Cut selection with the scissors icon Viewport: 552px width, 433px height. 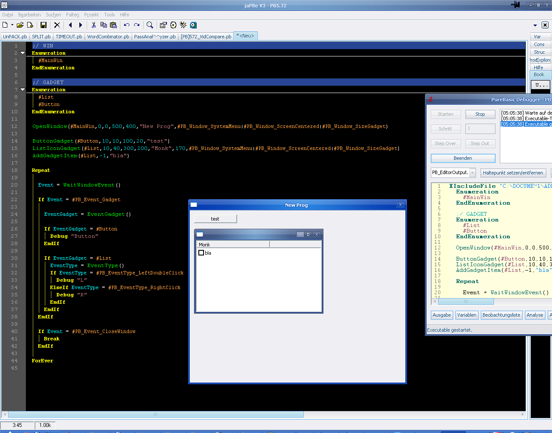[94, 25]
